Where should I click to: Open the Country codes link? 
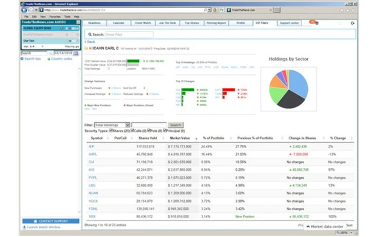[61, 59]
